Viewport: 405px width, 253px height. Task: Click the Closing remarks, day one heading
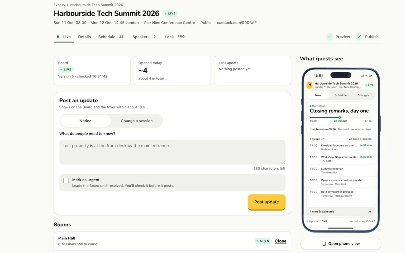(x=339, y=111)
